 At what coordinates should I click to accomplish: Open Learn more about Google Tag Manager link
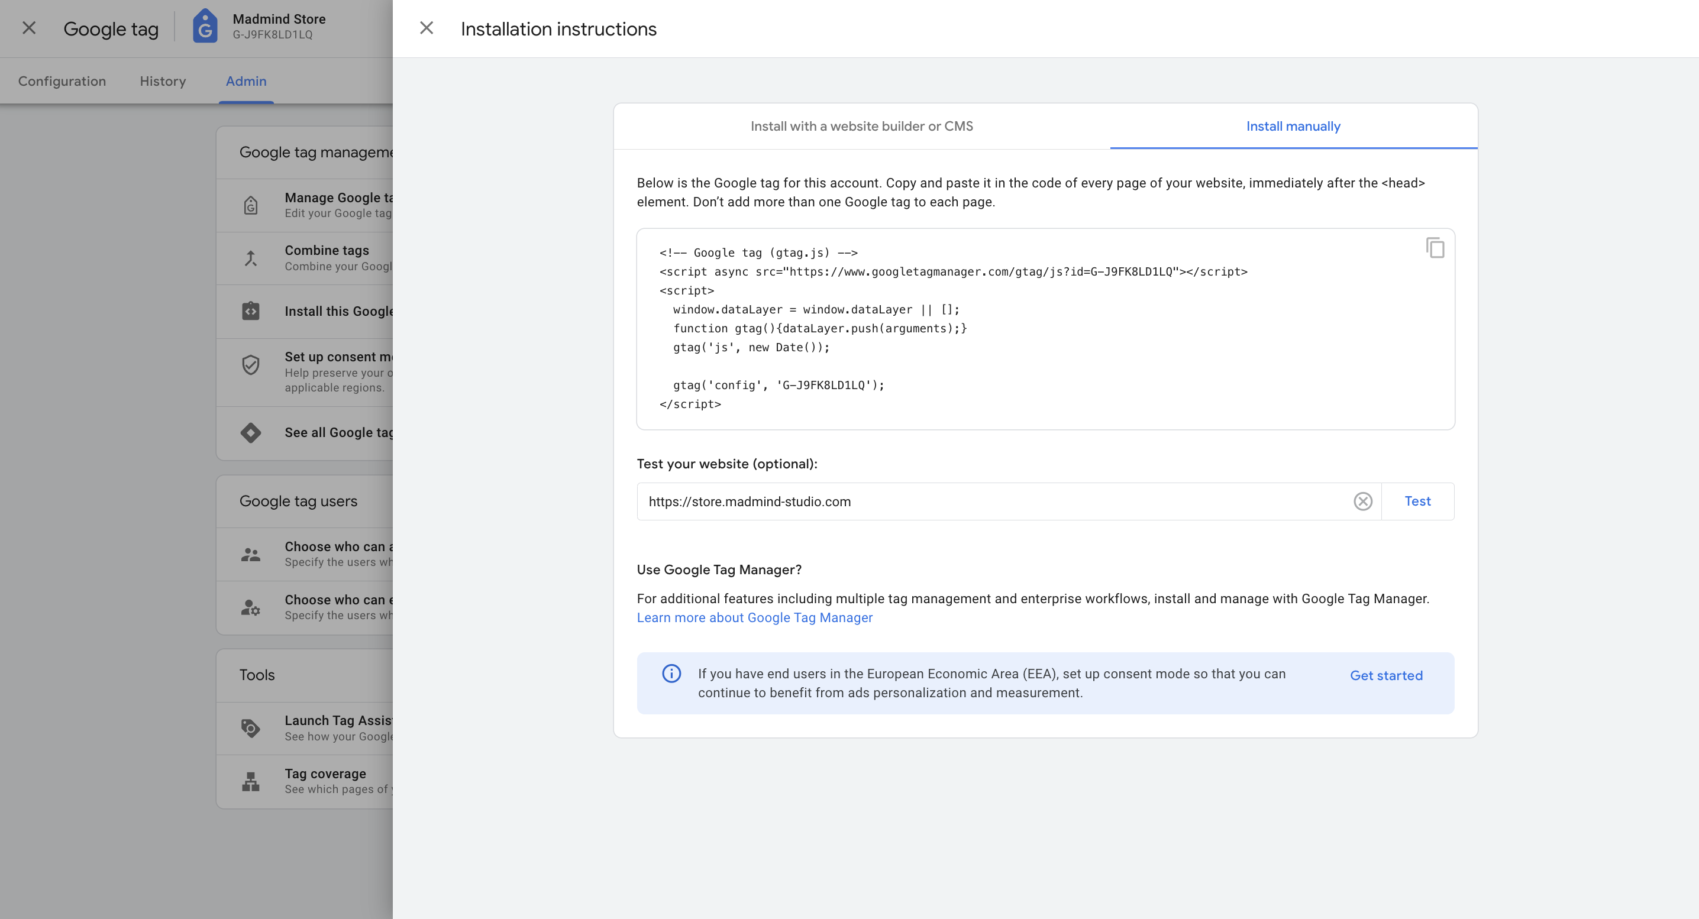tap(754, 618)
